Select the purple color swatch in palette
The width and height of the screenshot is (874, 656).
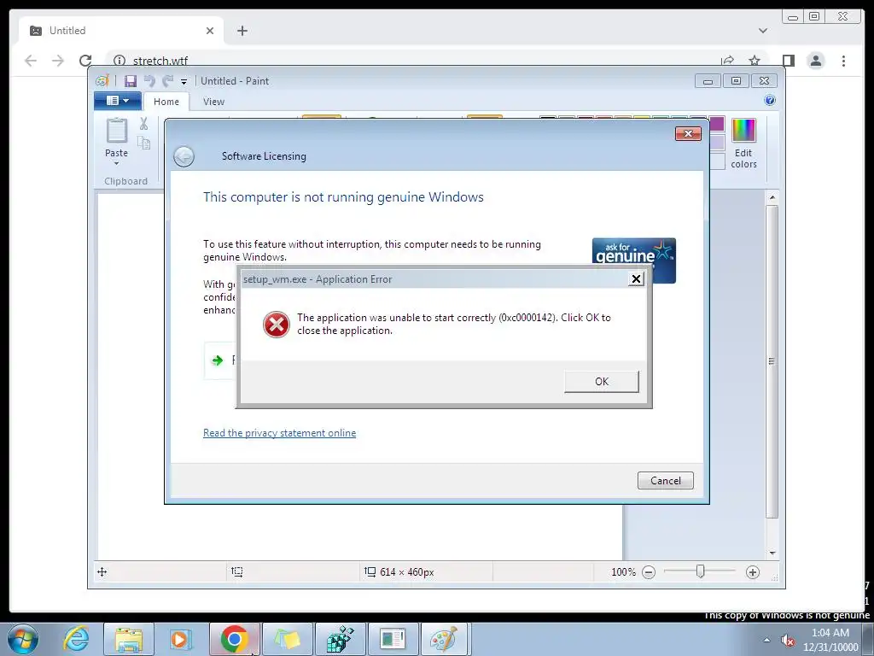tap(717, 124)
